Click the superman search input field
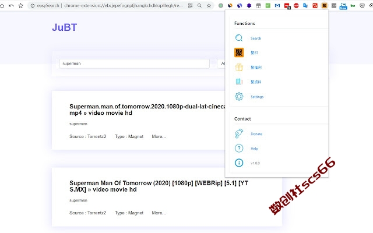 pos(135,63)
